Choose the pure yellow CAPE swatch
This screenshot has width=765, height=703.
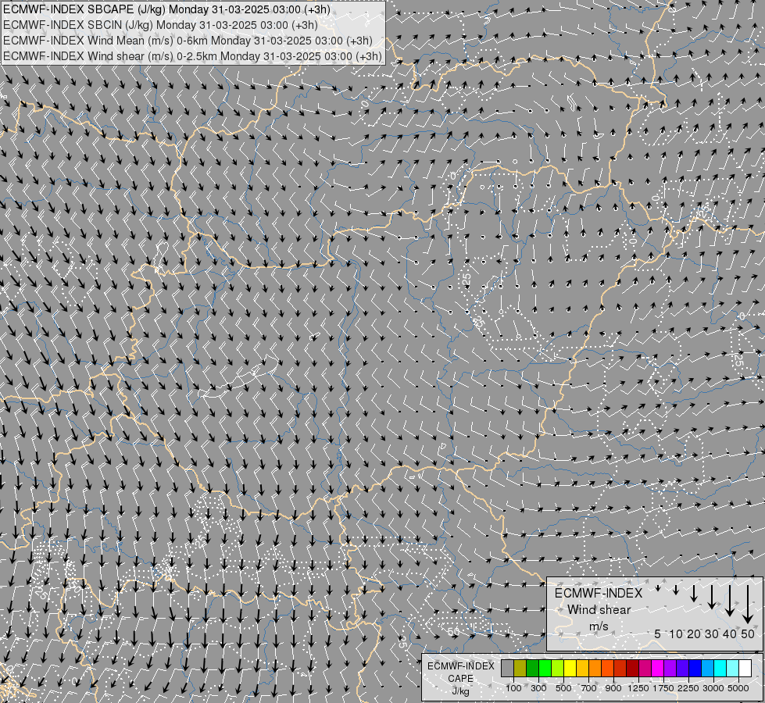click(x=570, y=669)
